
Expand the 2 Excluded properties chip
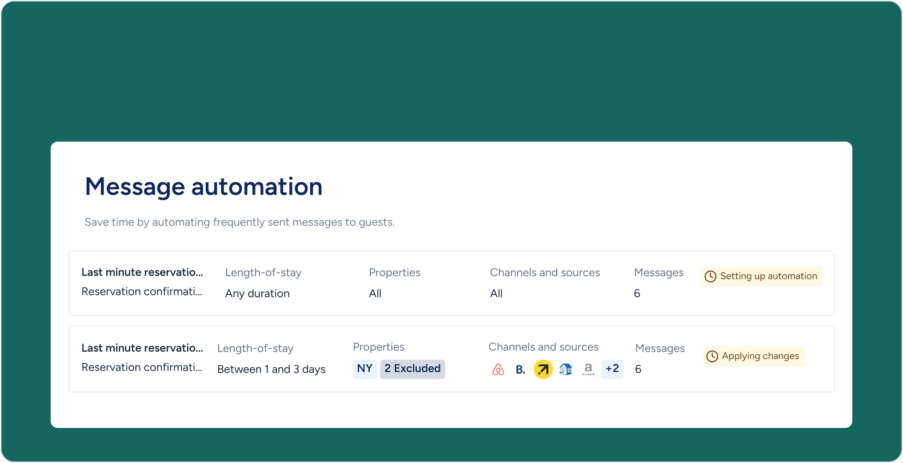(x=412, y=369)
